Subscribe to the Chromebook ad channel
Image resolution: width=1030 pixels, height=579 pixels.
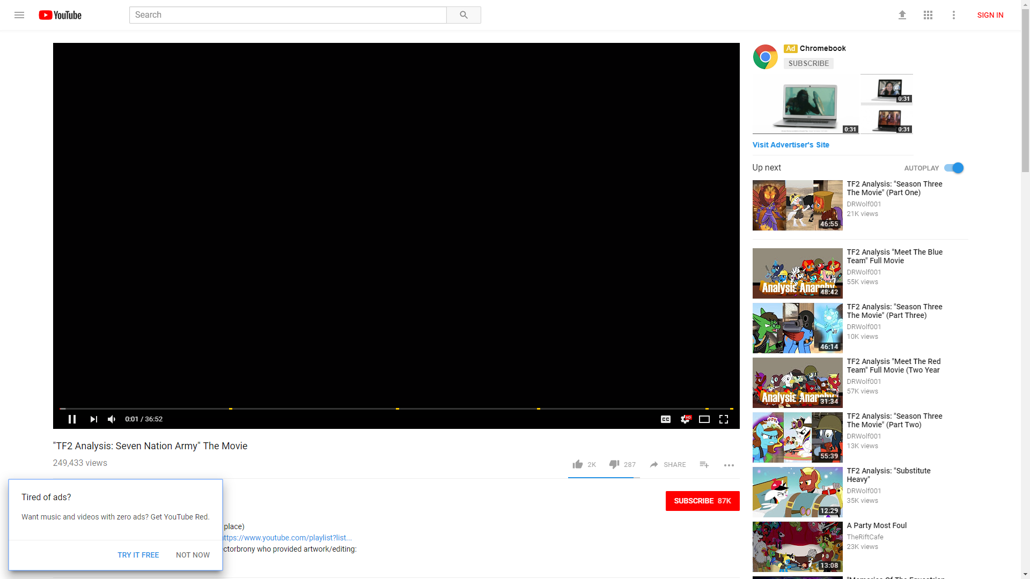808,63
